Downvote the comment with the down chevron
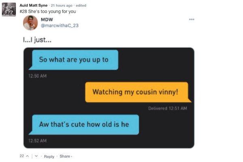Viewport: 243px width, 162px height. (x=36, y=156)
